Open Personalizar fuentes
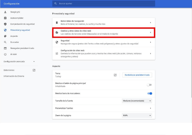Screen dimensions: 192x135 (104, 108)
